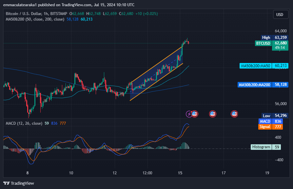Click the 64,000 price axis level
The width and height of the screenshot is (293, 189).
tap(281, 31)
